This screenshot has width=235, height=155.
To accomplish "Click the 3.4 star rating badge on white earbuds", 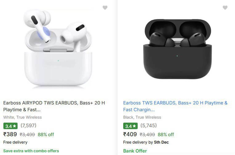I will (x=10, y=126).
